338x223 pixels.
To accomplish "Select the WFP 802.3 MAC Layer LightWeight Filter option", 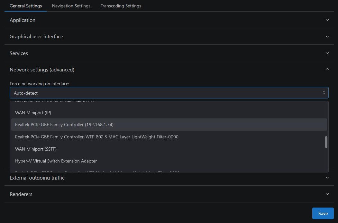I will (x=169, y=137).
